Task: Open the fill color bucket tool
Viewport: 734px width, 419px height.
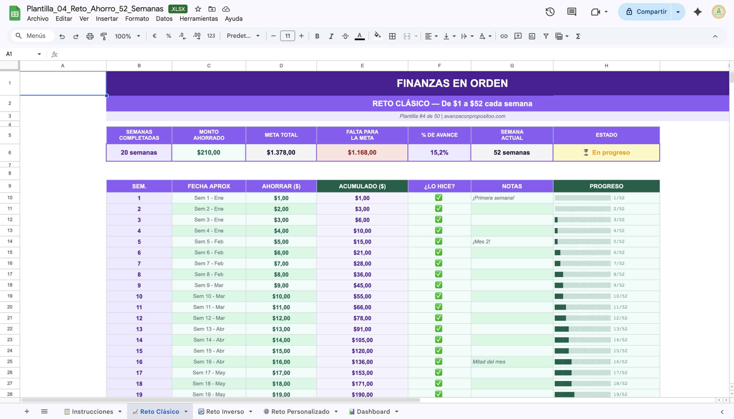Action: [x=377, y=36]
